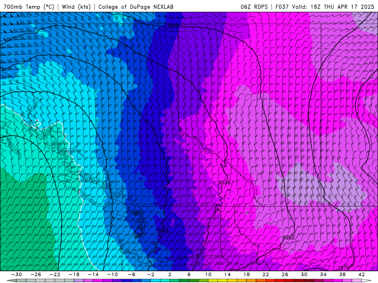Click the 3030 height contour label
Image resolution: width=378 pixels, height=283 pixels.
(x=224, y=183)
